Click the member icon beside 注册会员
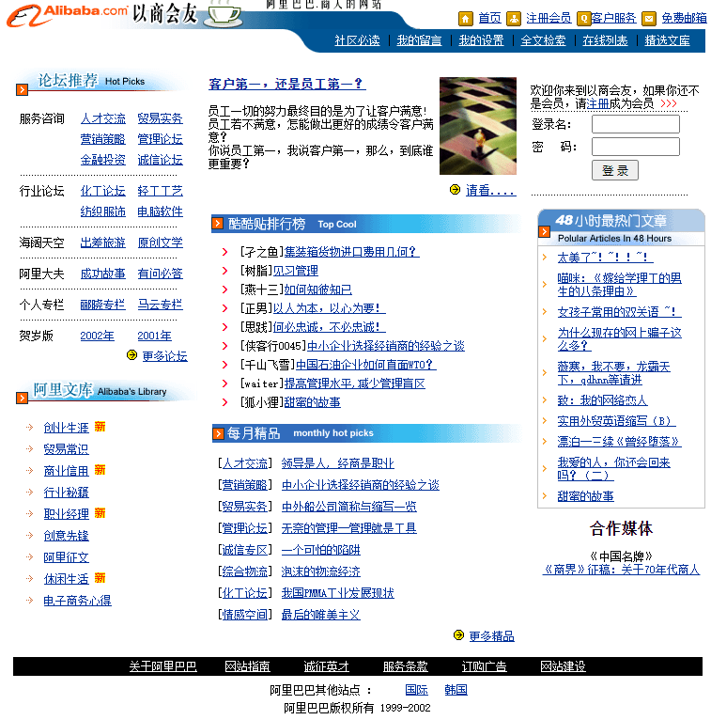The image size is (711, 720). point(514,19)
